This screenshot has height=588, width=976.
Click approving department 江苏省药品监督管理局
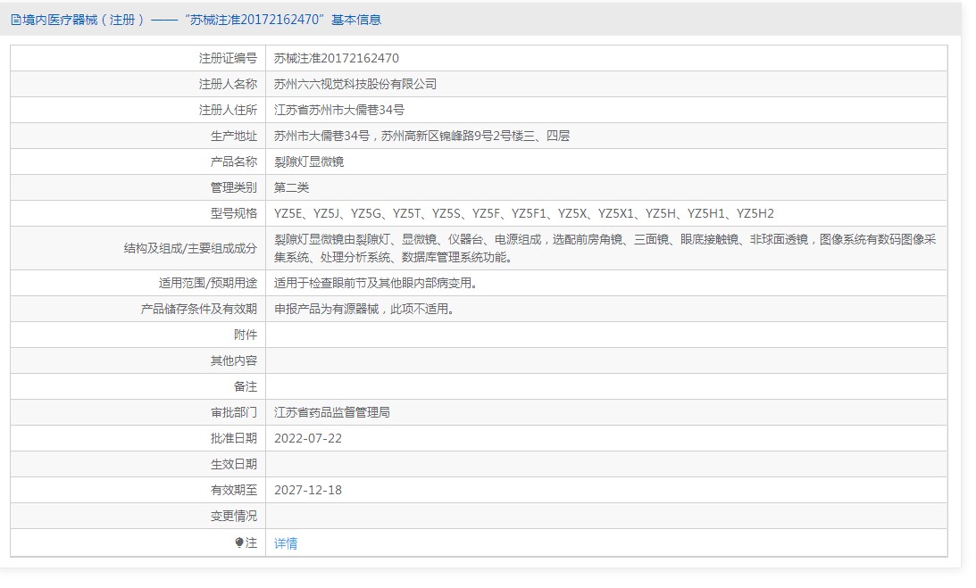point(332,412)
